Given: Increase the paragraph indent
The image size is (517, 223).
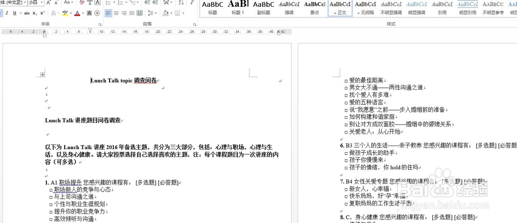Looking at the screenshot, I should pos(155,3).
